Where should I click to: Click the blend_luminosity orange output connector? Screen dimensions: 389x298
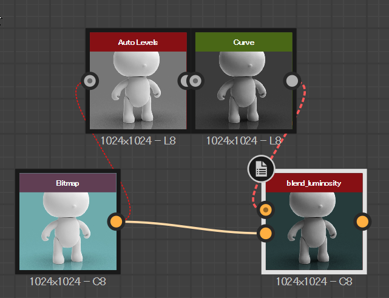pos(362,222)
